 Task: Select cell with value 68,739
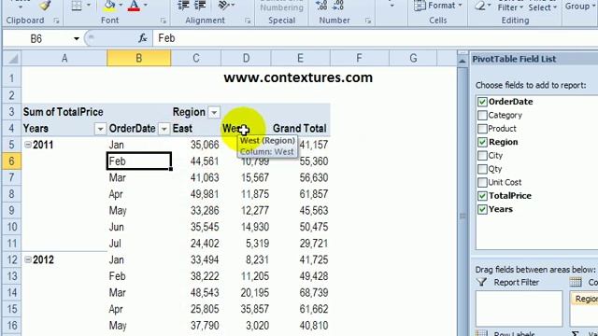301,292
